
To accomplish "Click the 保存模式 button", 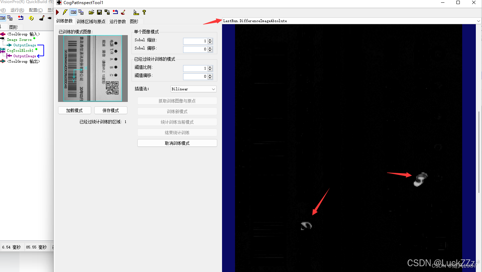I will pos(111,110).
